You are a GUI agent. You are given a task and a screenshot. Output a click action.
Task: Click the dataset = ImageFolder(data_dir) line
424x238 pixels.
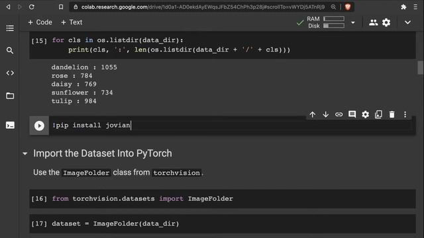click(x=115, y=223)
